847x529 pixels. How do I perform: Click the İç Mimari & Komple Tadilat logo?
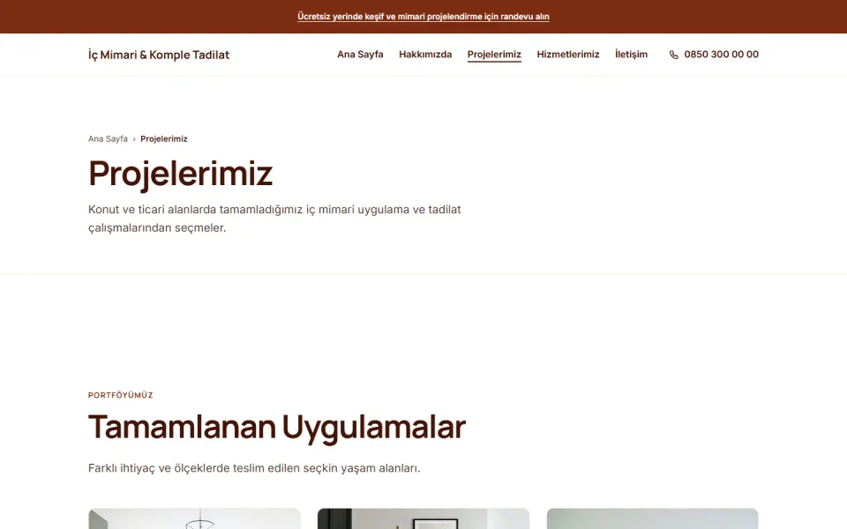pos(159,55)
